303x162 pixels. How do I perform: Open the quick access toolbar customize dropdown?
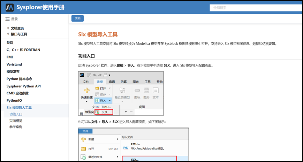point(109,75)
